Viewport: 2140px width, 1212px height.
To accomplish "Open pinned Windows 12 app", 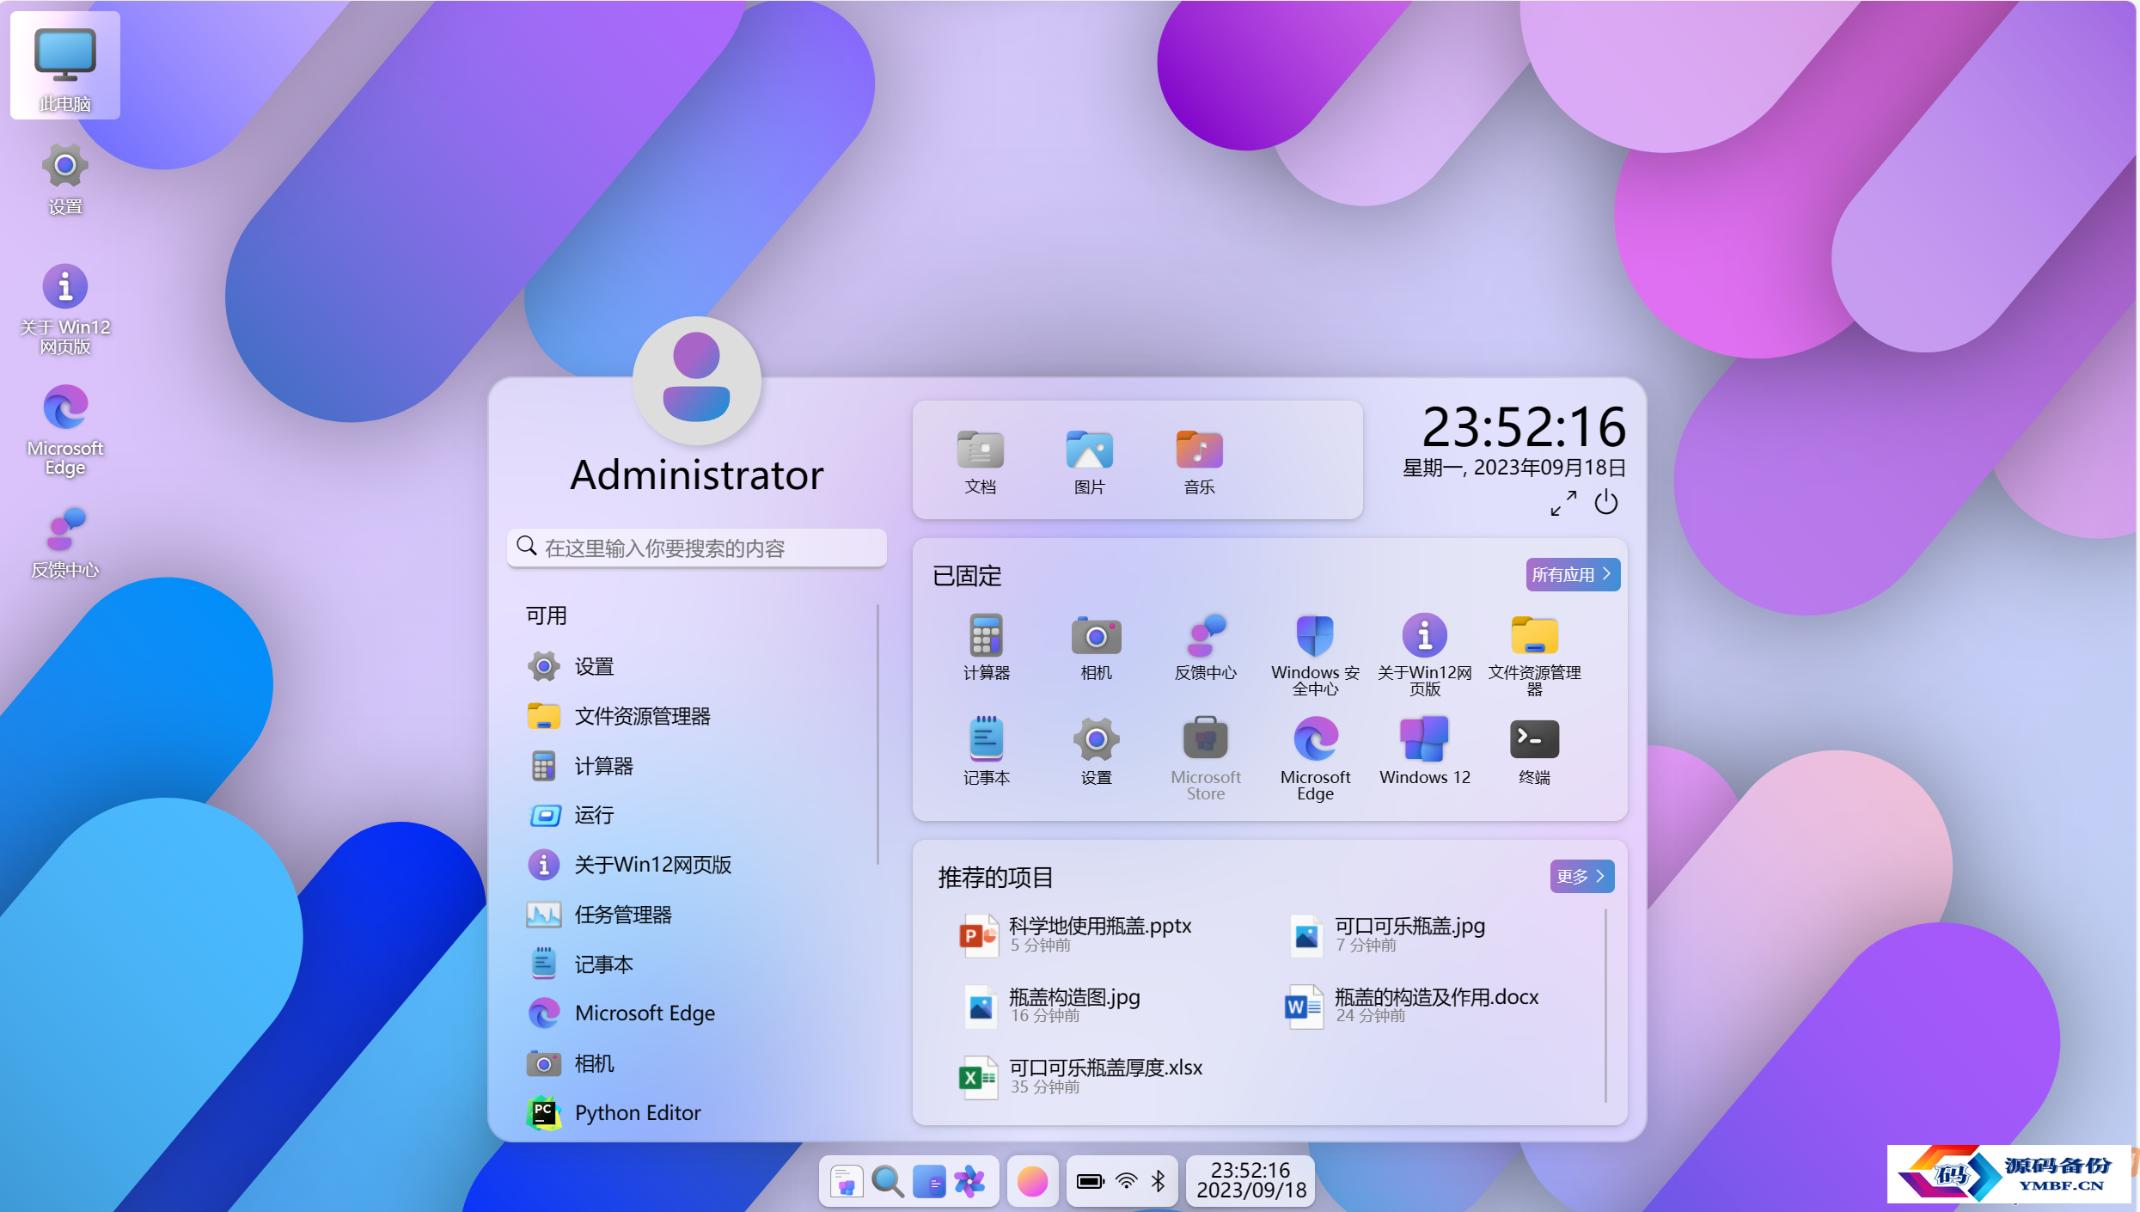I will tap(1425, 752).
